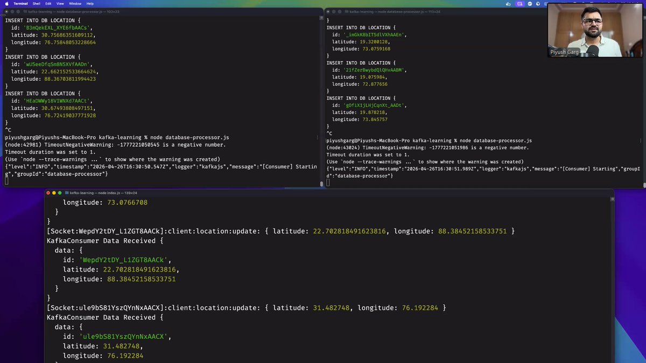The height and width of the screenshot is (363, 646).
Task: Click longitude 73.0766708 in bottom window
Action: coord(127,203)
